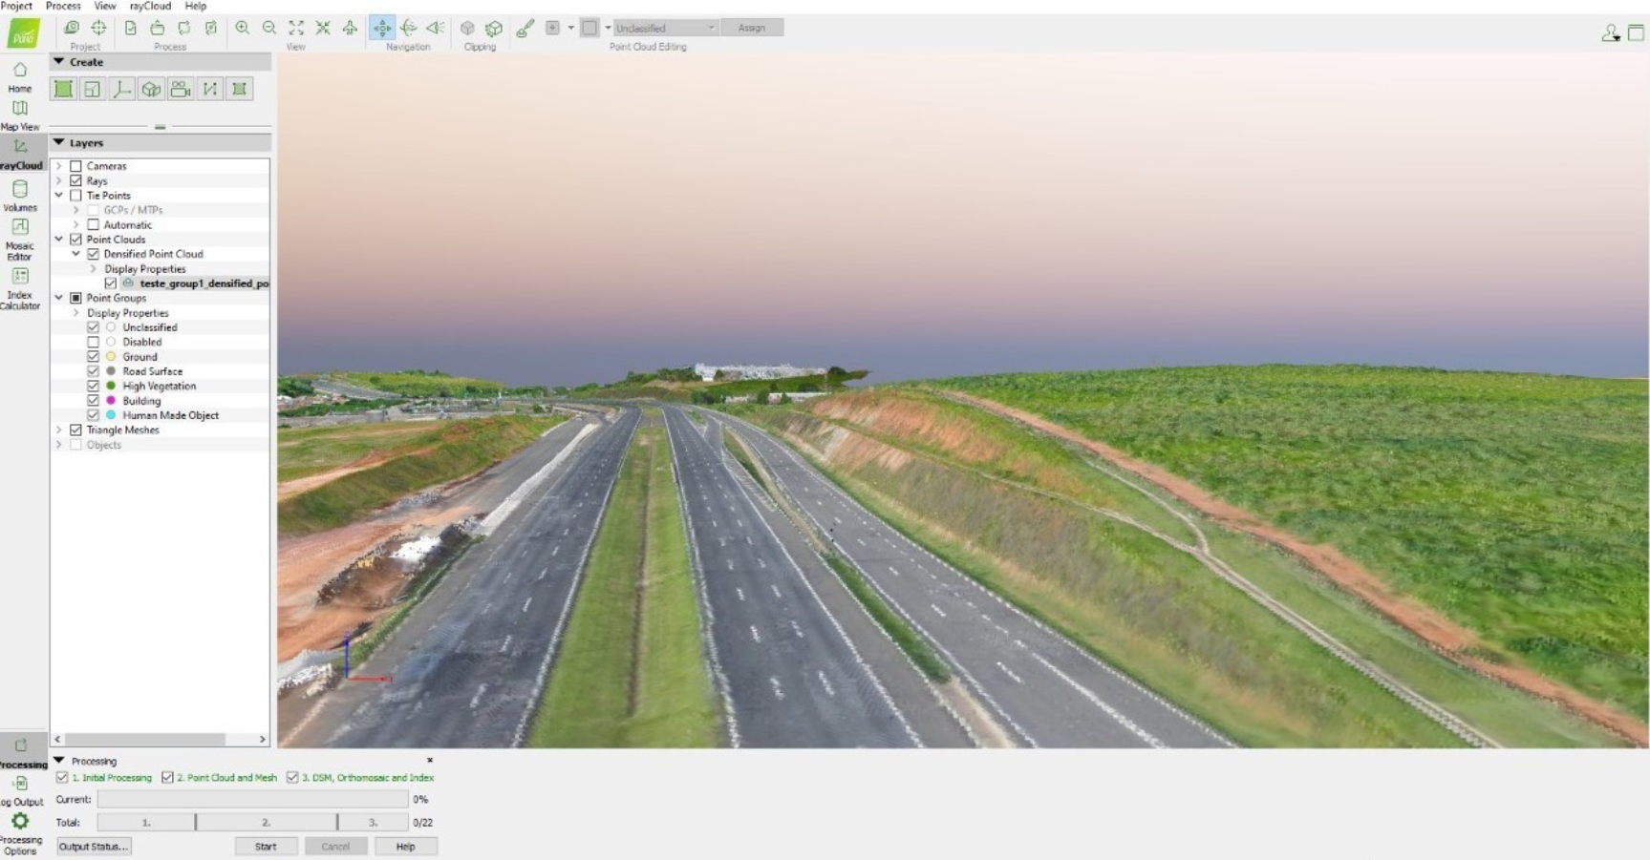1650x860 pixels.
Task: Open the View menu
Action: pos(105,6)
